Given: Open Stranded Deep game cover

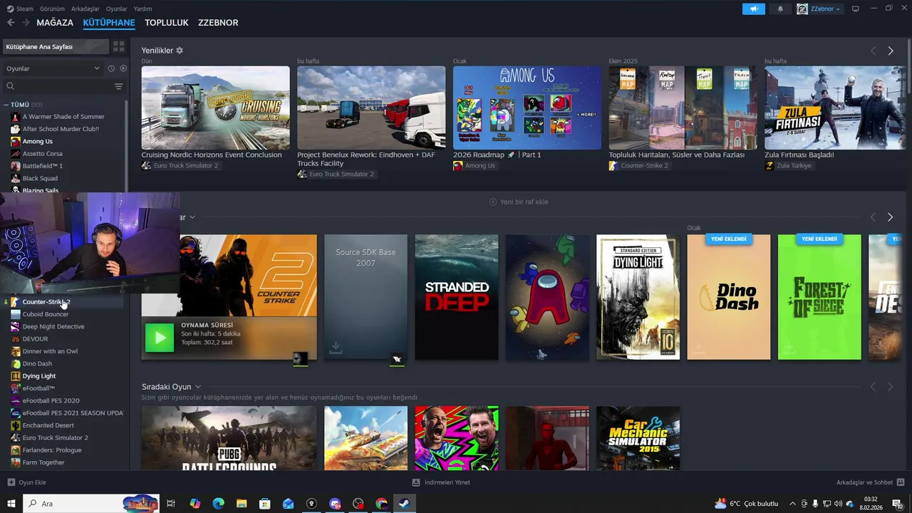Looking at the screenshot, I should point(457,297).
